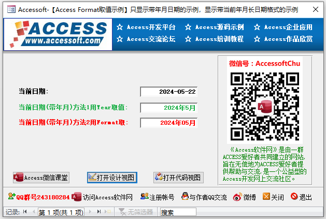Click the orange X icon beside 关闭
This screenshot has width=326, height=219.
coord(266,196)
